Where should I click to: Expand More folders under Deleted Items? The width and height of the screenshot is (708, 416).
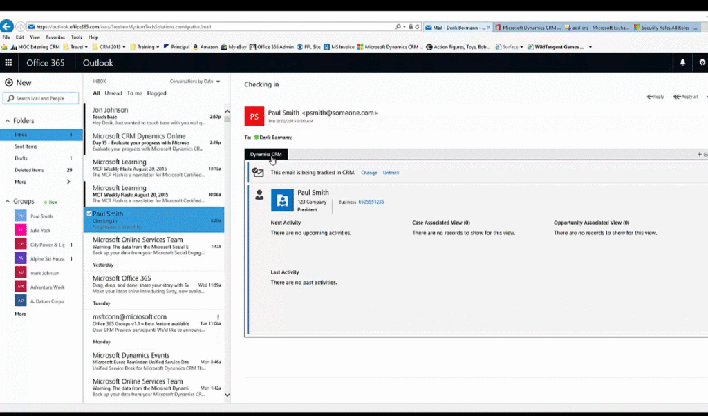(42, 182)
